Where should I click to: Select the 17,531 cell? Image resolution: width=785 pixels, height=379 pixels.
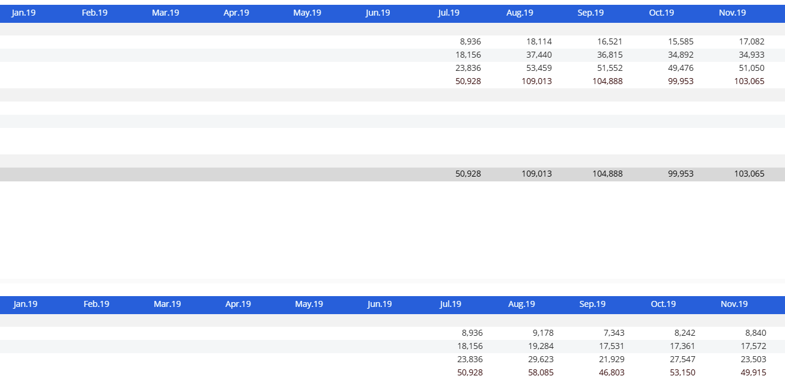click(611, 346)
